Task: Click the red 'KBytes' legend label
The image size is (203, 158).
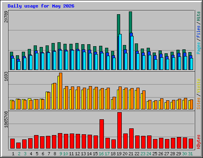Action: click(199, 142)
